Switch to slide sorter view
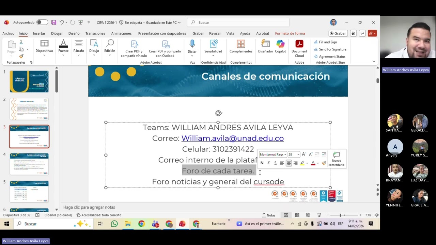Screen dimensions: 436x245 click(x=297, y=215)
